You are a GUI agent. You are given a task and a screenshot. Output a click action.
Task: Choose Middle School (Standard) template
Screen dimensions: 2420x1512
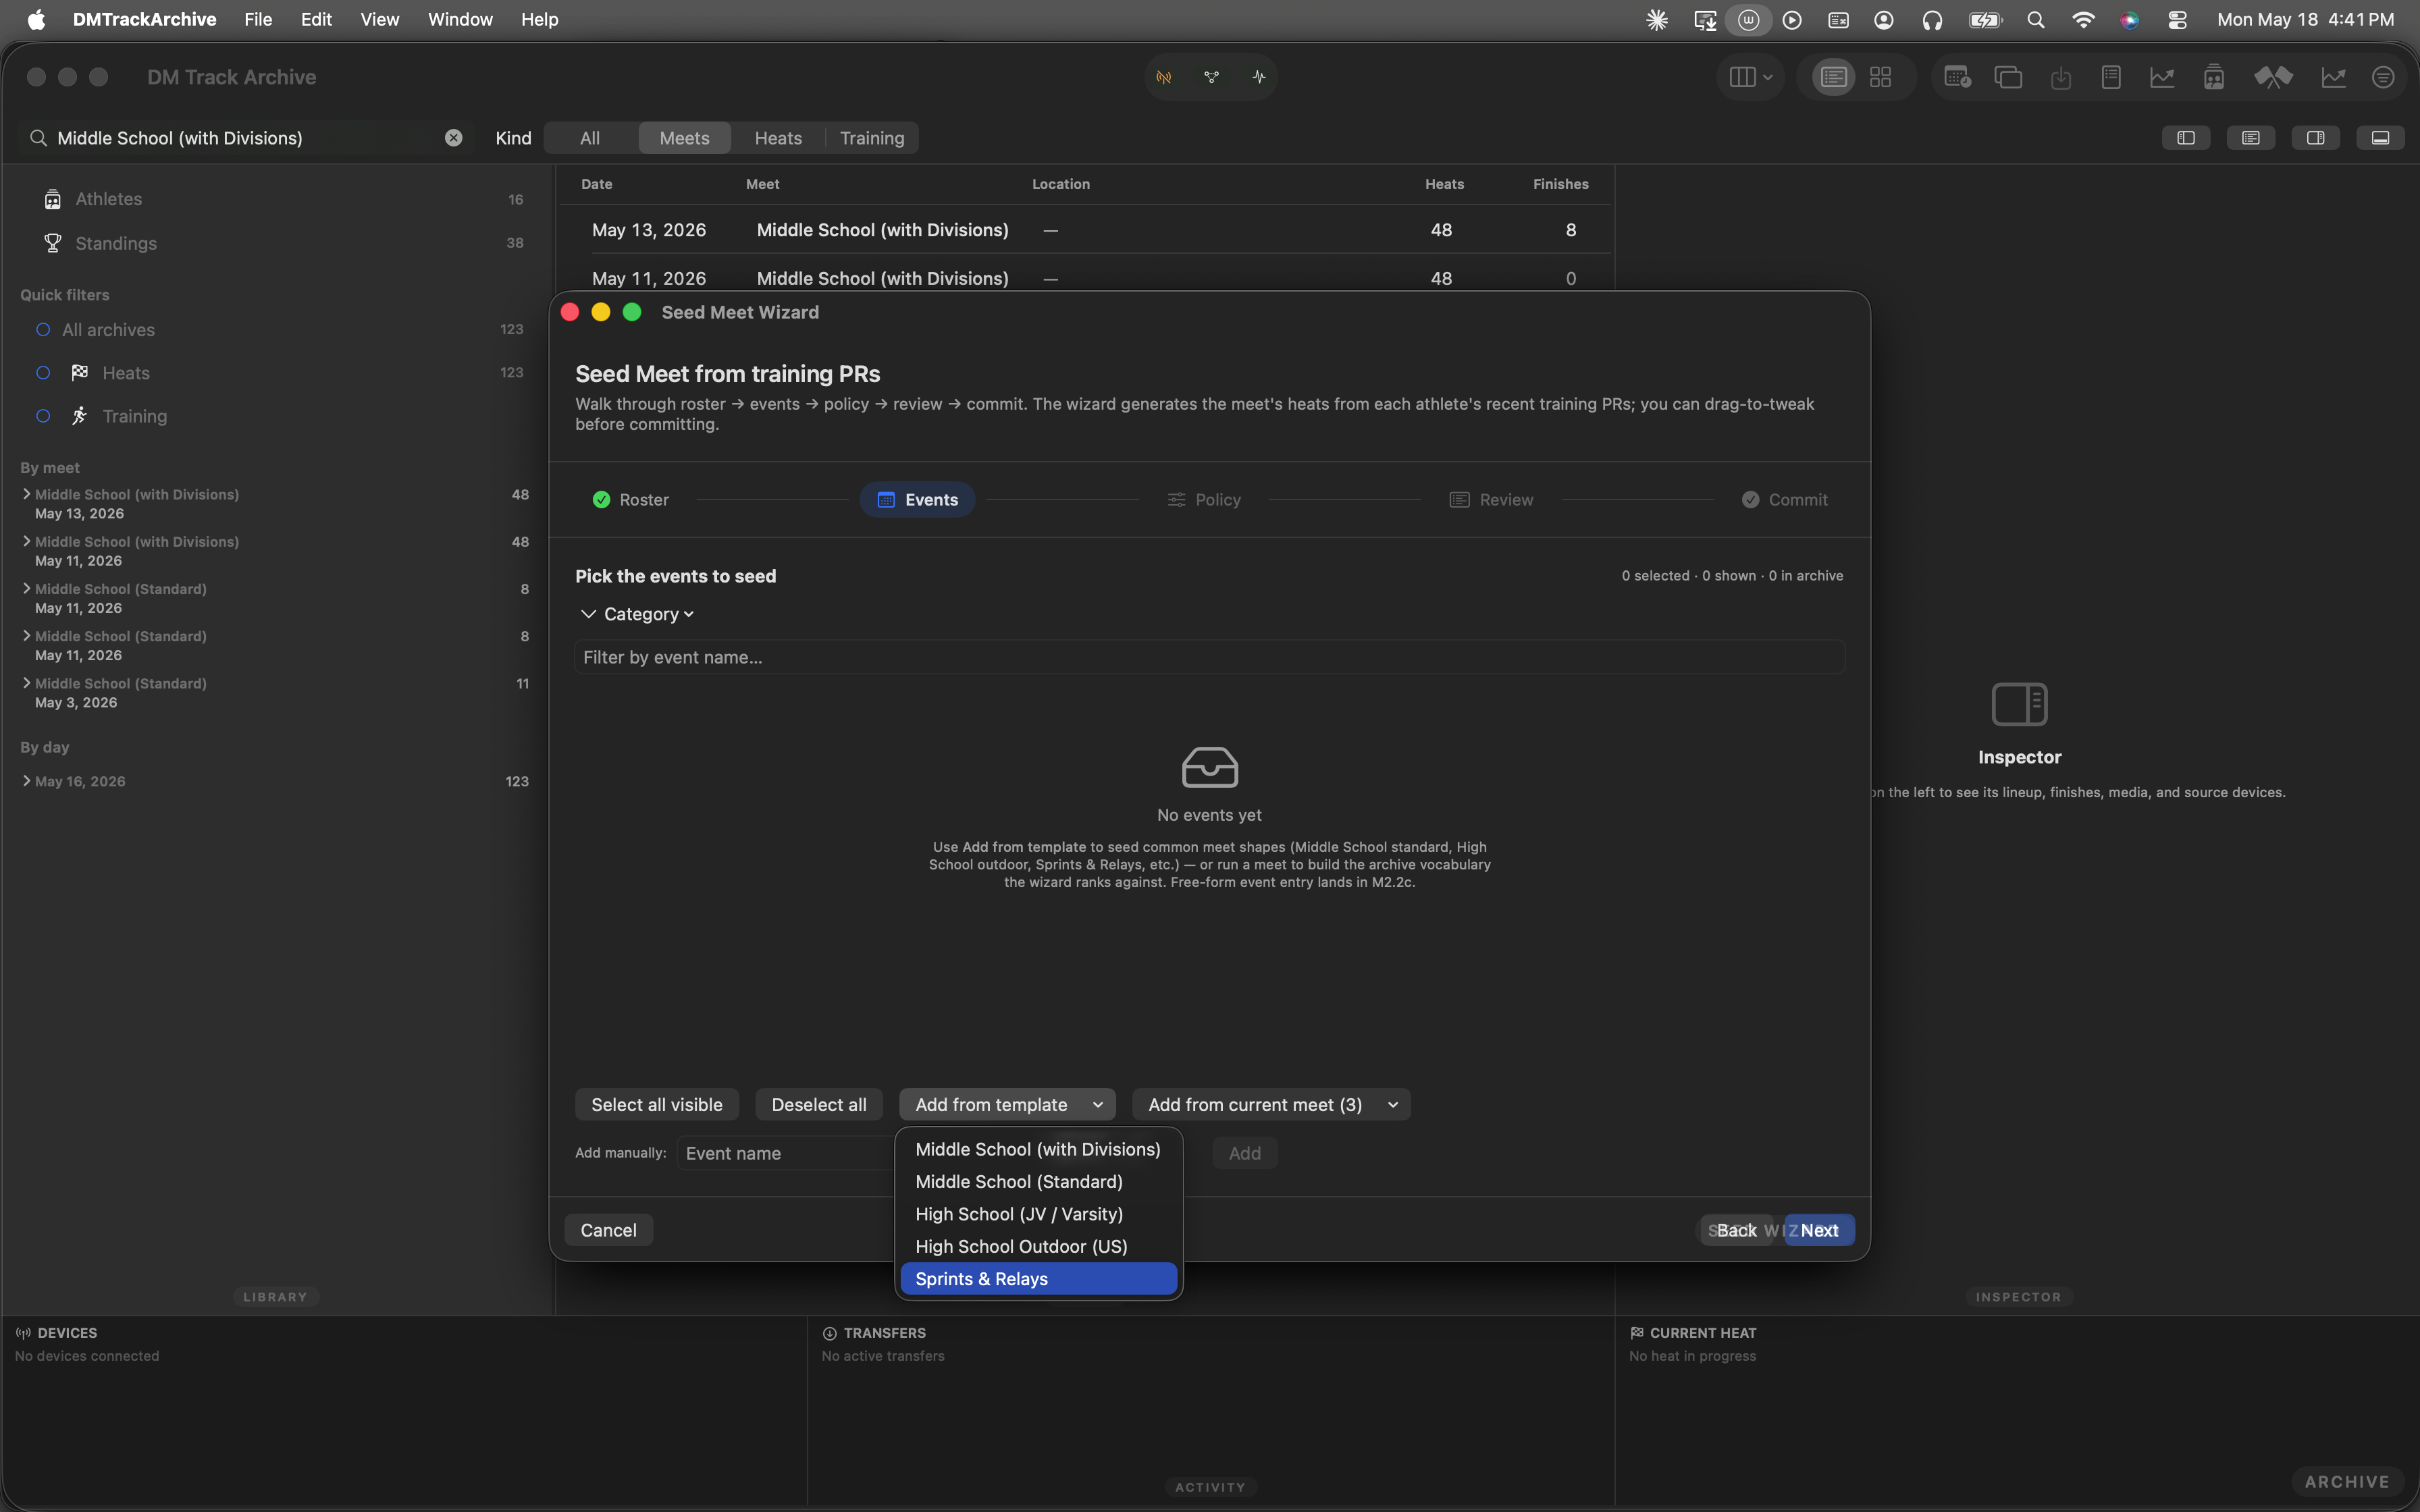coord(1038,1182)
